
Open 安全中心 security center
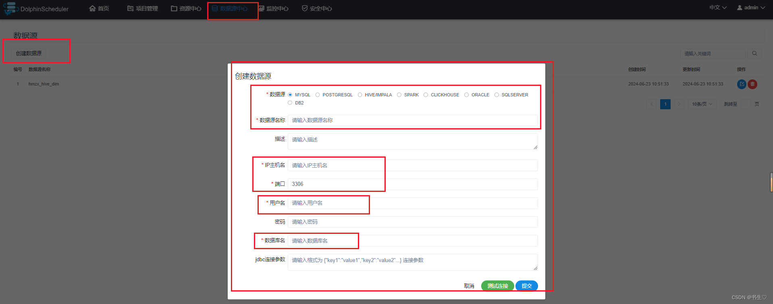pyautogui.click(x=317, y=8)
